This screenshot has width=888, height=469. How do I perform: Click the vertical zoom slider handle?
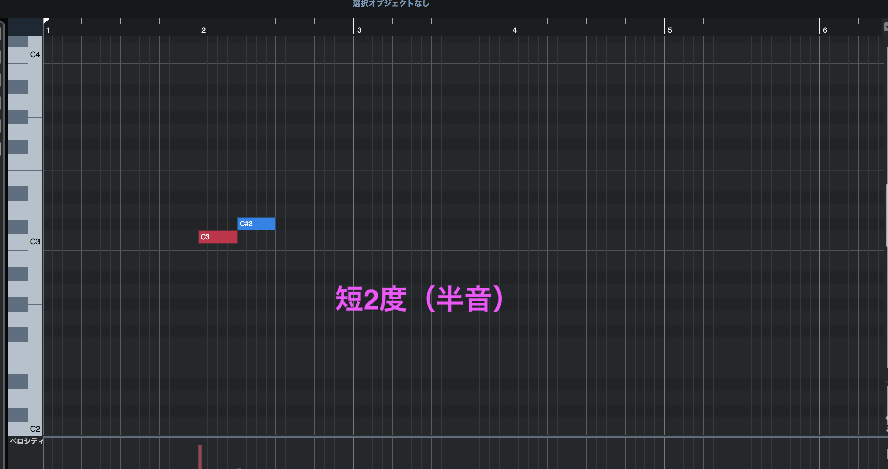coord(887,418)
